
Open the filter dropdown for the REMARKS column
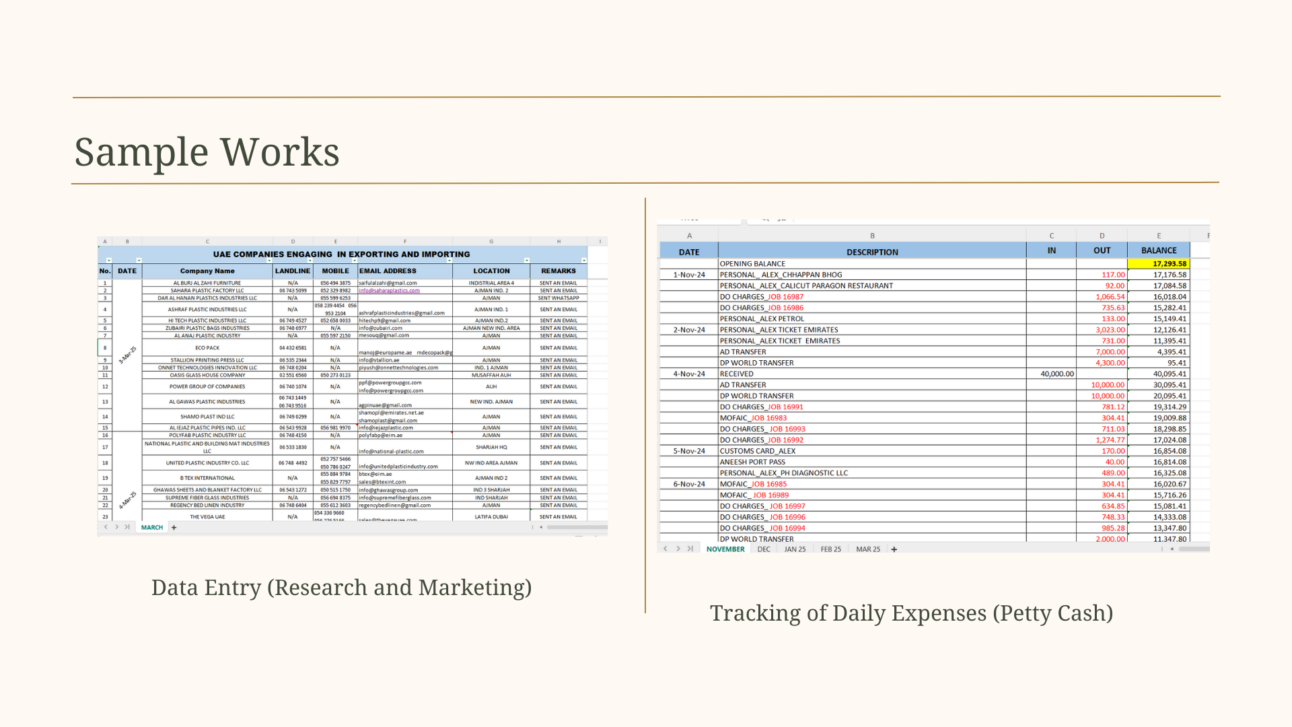point(584,260)
